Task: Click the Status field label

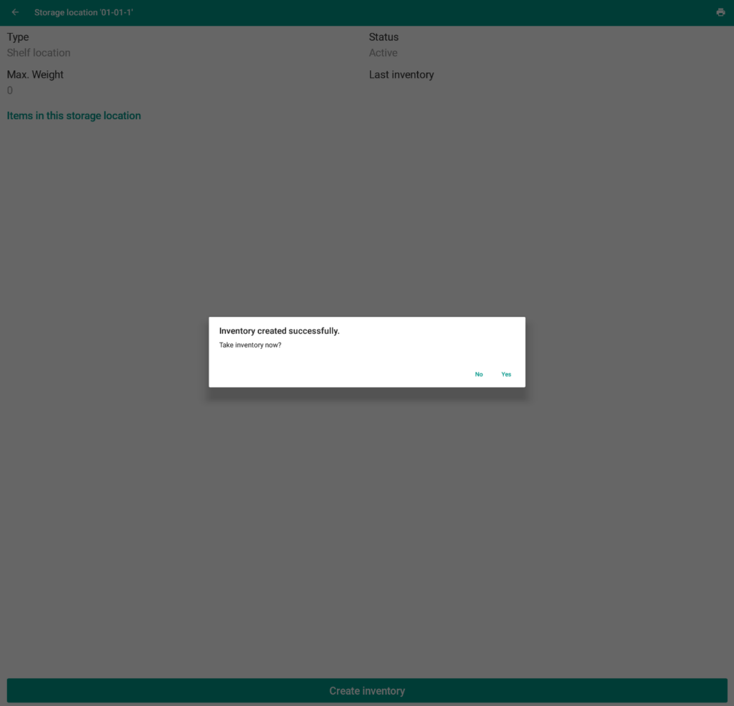Action: pyautogui.click(x=383, y=37)
